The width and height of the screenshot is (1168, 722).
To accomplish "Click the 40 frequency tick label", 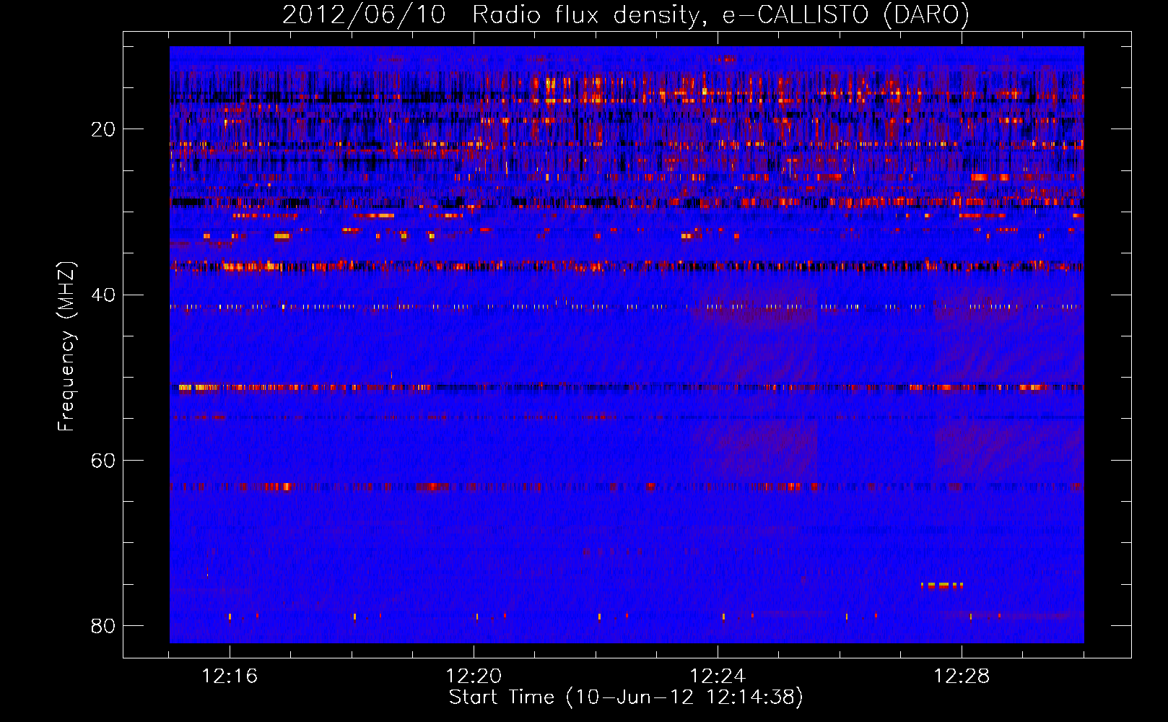I will (103, 295).
